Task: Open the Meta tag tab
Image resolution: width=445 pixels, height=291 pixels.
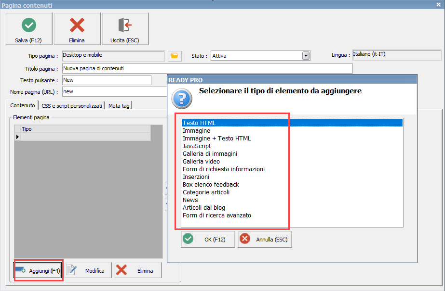Action: [x=119, y=106]
